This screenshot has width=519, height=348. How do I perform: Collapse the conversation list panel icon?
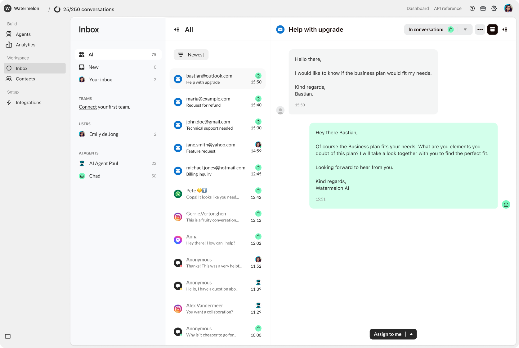pos(177,29)
